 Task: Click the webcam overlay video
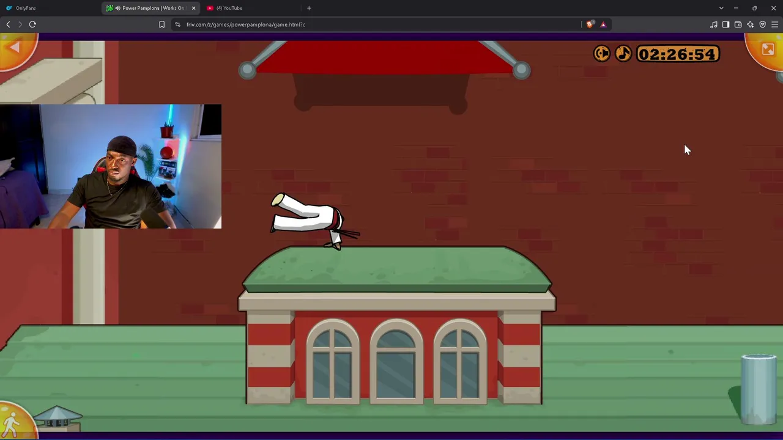point(111,166)
